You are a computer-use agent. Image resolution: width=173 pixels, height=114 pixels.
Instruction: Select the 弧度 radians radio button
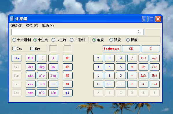click(x=111, y=40)
